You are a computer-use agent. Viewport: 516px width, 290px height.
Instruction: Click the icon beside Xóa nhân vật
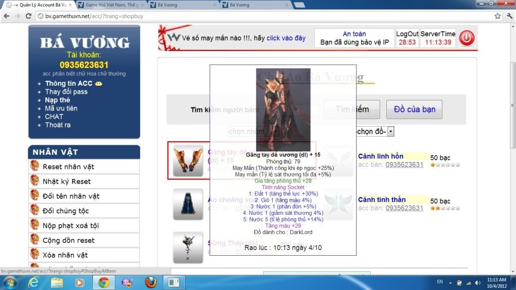[35, 254]
